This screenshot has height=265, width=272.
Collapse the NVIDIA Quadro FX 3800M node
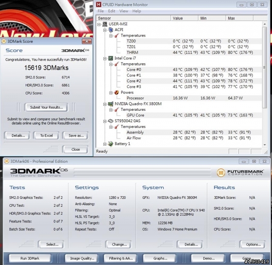(105, 104)
